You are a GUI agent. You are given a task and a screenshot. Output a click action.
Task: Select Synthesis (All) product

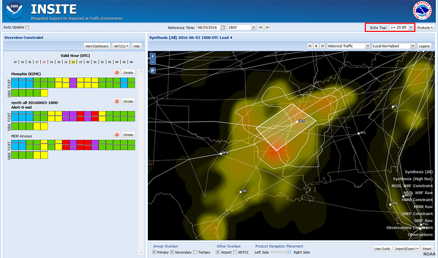(x=418, y=172)
